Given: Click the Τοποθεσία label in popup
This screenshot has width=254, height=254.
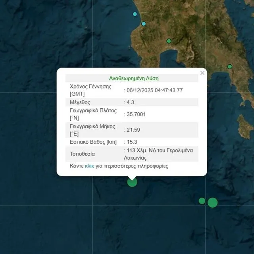Looking at the screenshot, I should click(82, 154).
